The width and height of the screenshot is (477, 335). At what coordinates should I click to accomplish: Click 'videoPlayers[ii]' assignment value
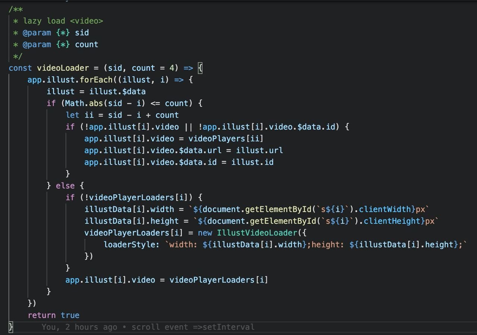click(226, 139)
